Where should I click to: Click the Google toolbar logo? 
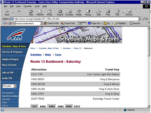click(x=8, y=23)
